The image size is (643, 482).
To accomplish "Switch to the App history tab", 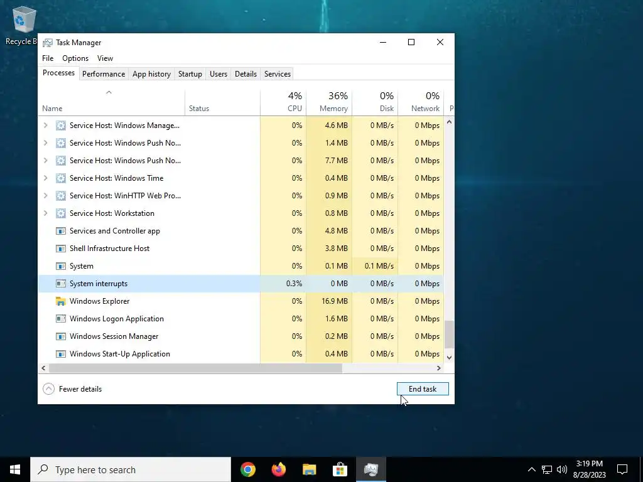I will [151, 74].
